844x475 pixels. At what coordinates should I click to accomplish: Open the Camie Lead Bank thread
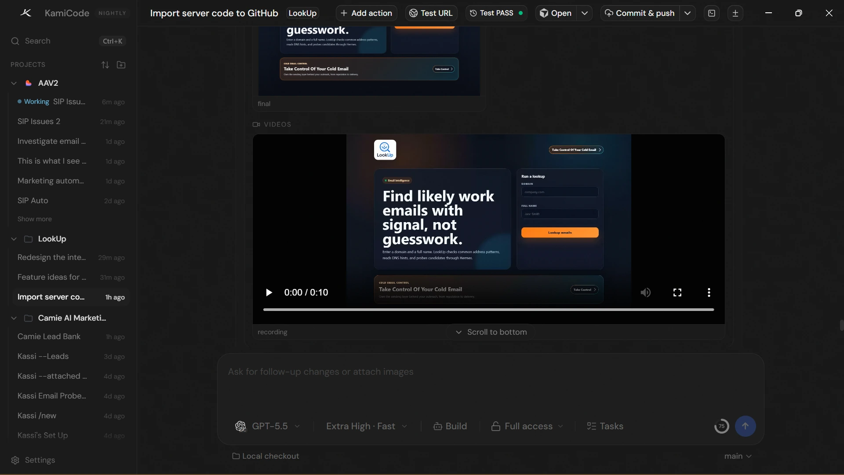tap(70, 336)
